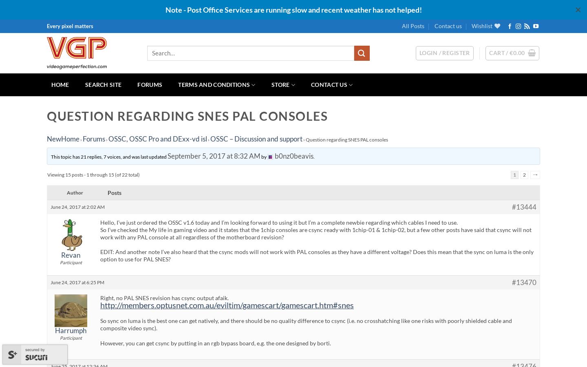Image resolution: width=587 pixels, height=367 pixels.
Task: Focus the Search input field
Action: coord(251,53)
